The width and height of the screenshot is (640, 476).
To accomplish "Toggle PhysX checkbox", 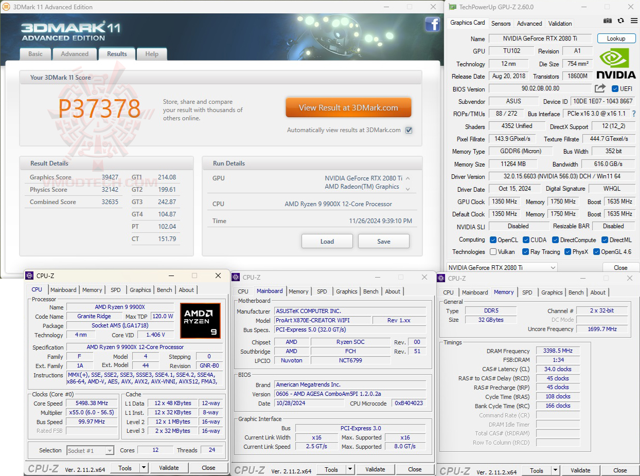I will coord(568,252).
